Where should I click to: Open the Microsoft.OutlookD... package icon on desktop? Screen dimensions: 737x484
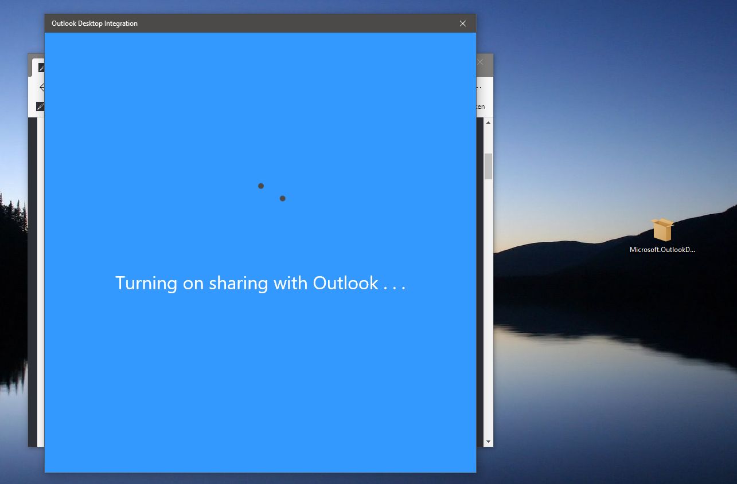pos(662,230)
